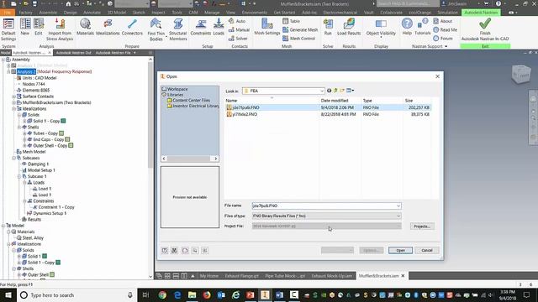Open Tutorials from ribbon
The width and height of the screenshot is (538, 302).
(x=422, y=27)
